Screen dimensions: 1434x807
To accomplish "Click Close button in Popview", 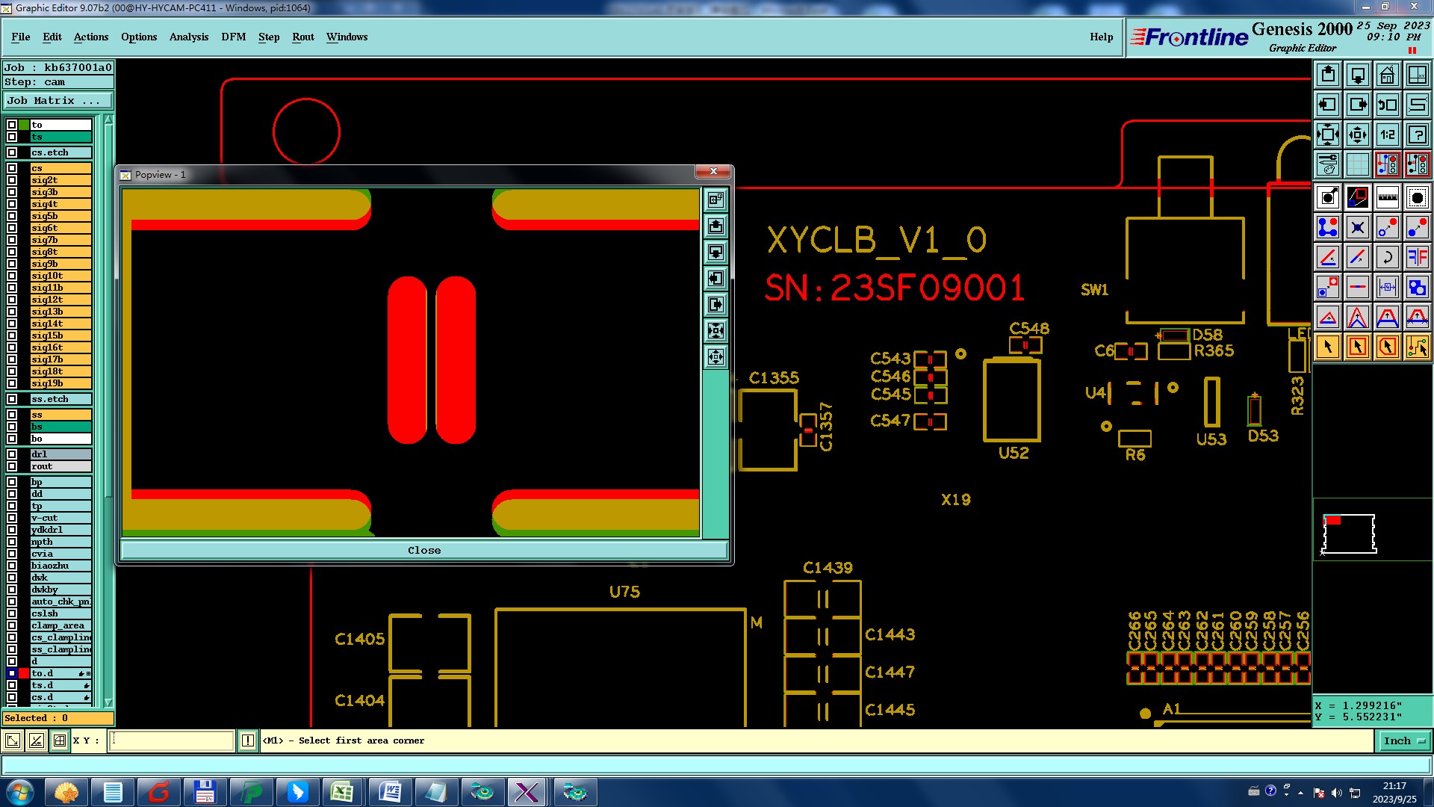I will tap(423, 550).
